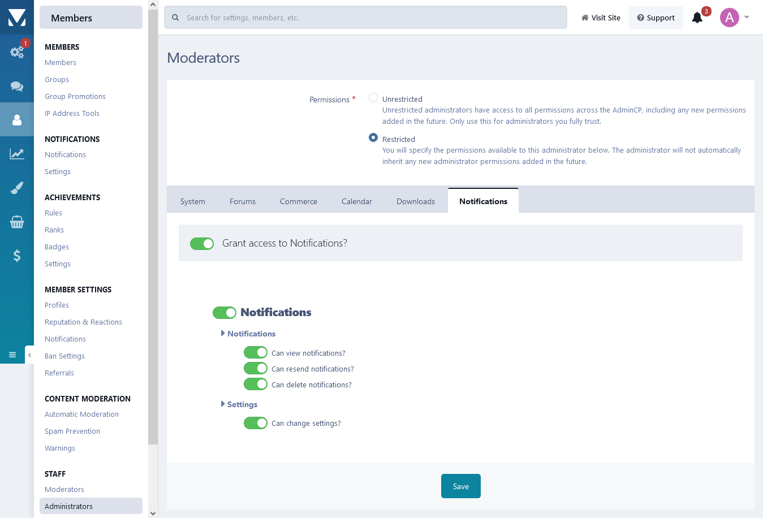This screenshot has height=518, width=763.
Task: Toggle Can view notifications switch
Action: coord(256,352)
